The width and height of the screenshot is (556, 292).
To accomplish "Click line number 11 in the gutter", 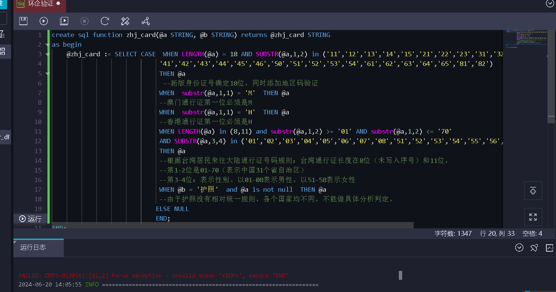I will (x=38, y=131).
